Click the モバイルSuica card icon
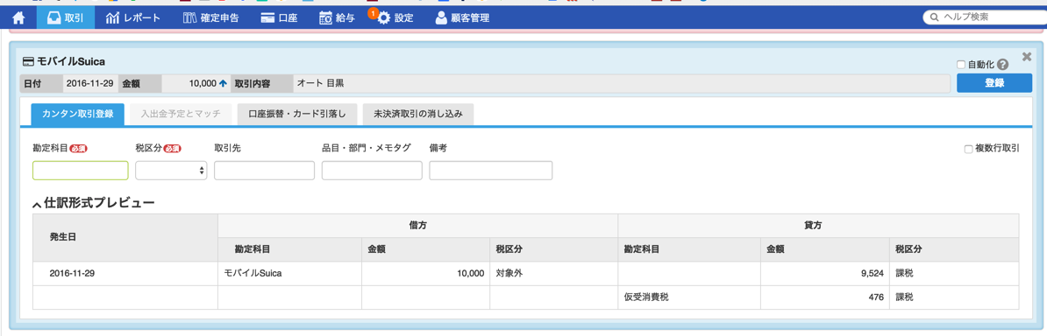Screen dimensions: 1047x336 [x=29, y=62]
